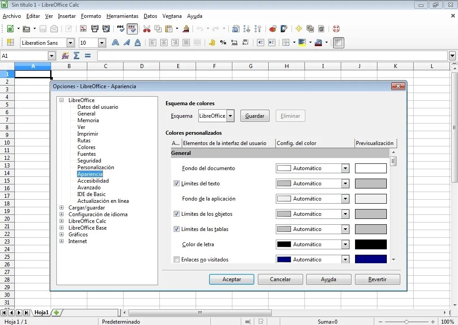Show draw functions icon
Image resolution: width=458 pixels, height=325 pixels.
pyautogui.click(x=284, y=29)
